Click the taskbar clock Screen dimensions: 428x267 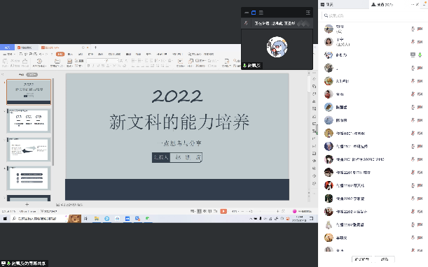(299, 219)
